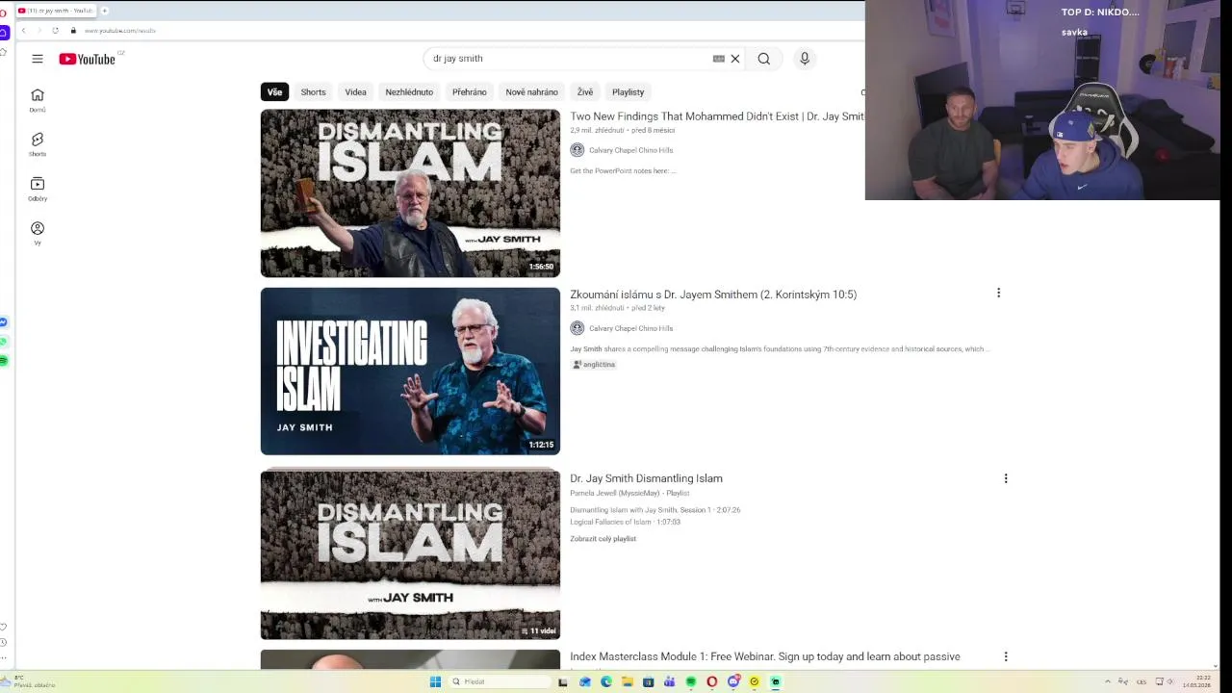This screenshot has height=693, width=1232.
Task: Open Odběry subscriptions in the sidebar
Action: (x=38, y=189)
